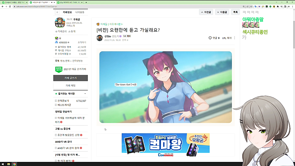Viewport: 295px width, 166px height.
Task: Bookmark this page with the star icon
Action: coord(251,7)
